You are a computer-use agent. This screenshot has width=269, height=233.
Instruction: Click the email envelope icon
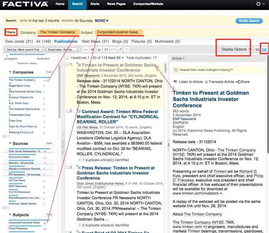coord(92,50)
